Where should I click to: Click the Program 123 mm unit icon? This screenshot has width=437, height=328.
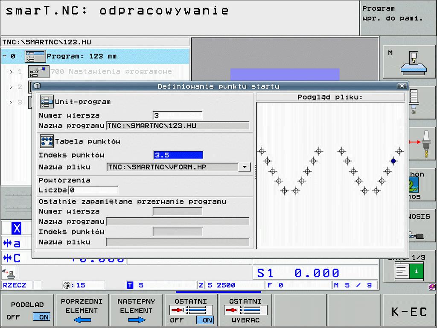(35, 56)
